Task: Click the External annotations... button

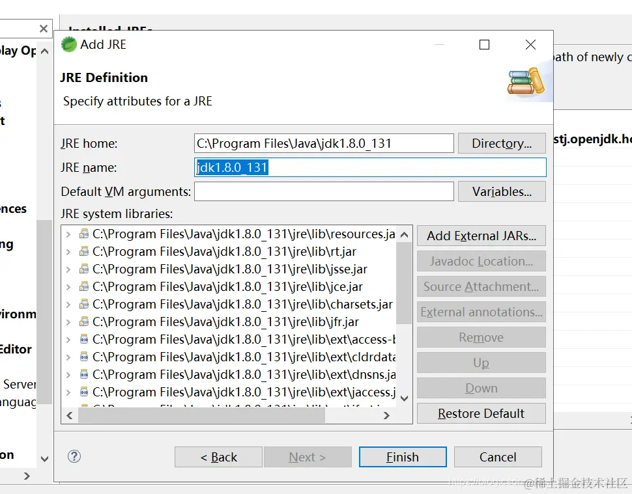Action: click(481, 312)
